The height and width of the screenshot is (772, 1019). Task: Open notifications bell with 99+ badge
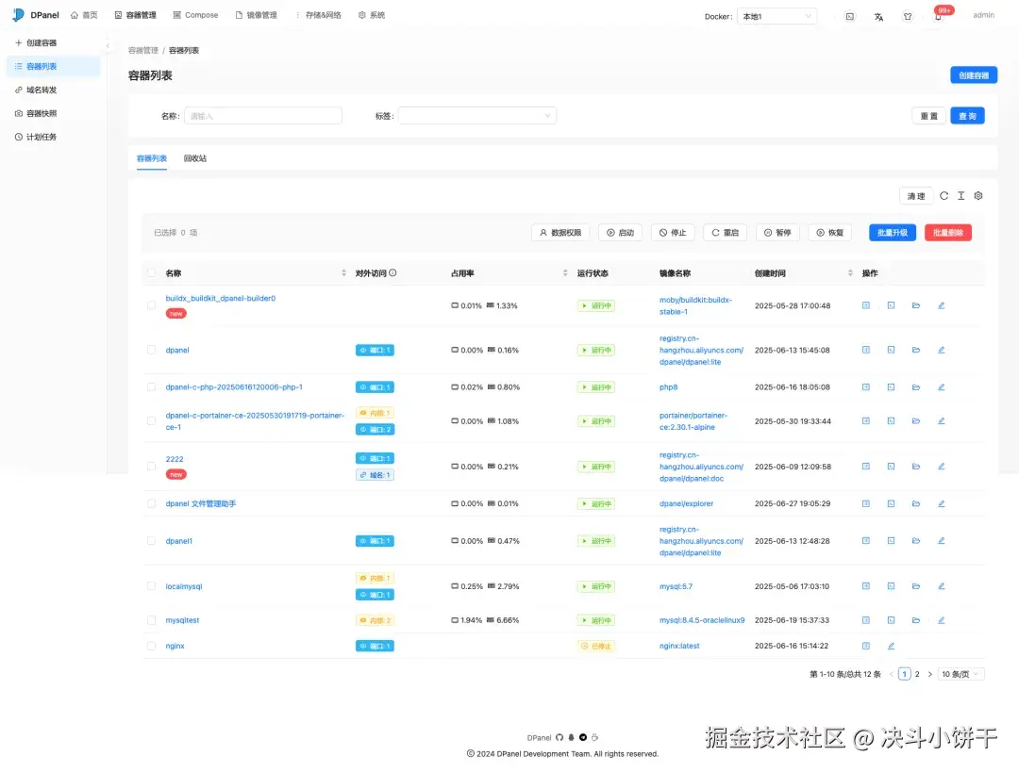click(x=938, y=16)
